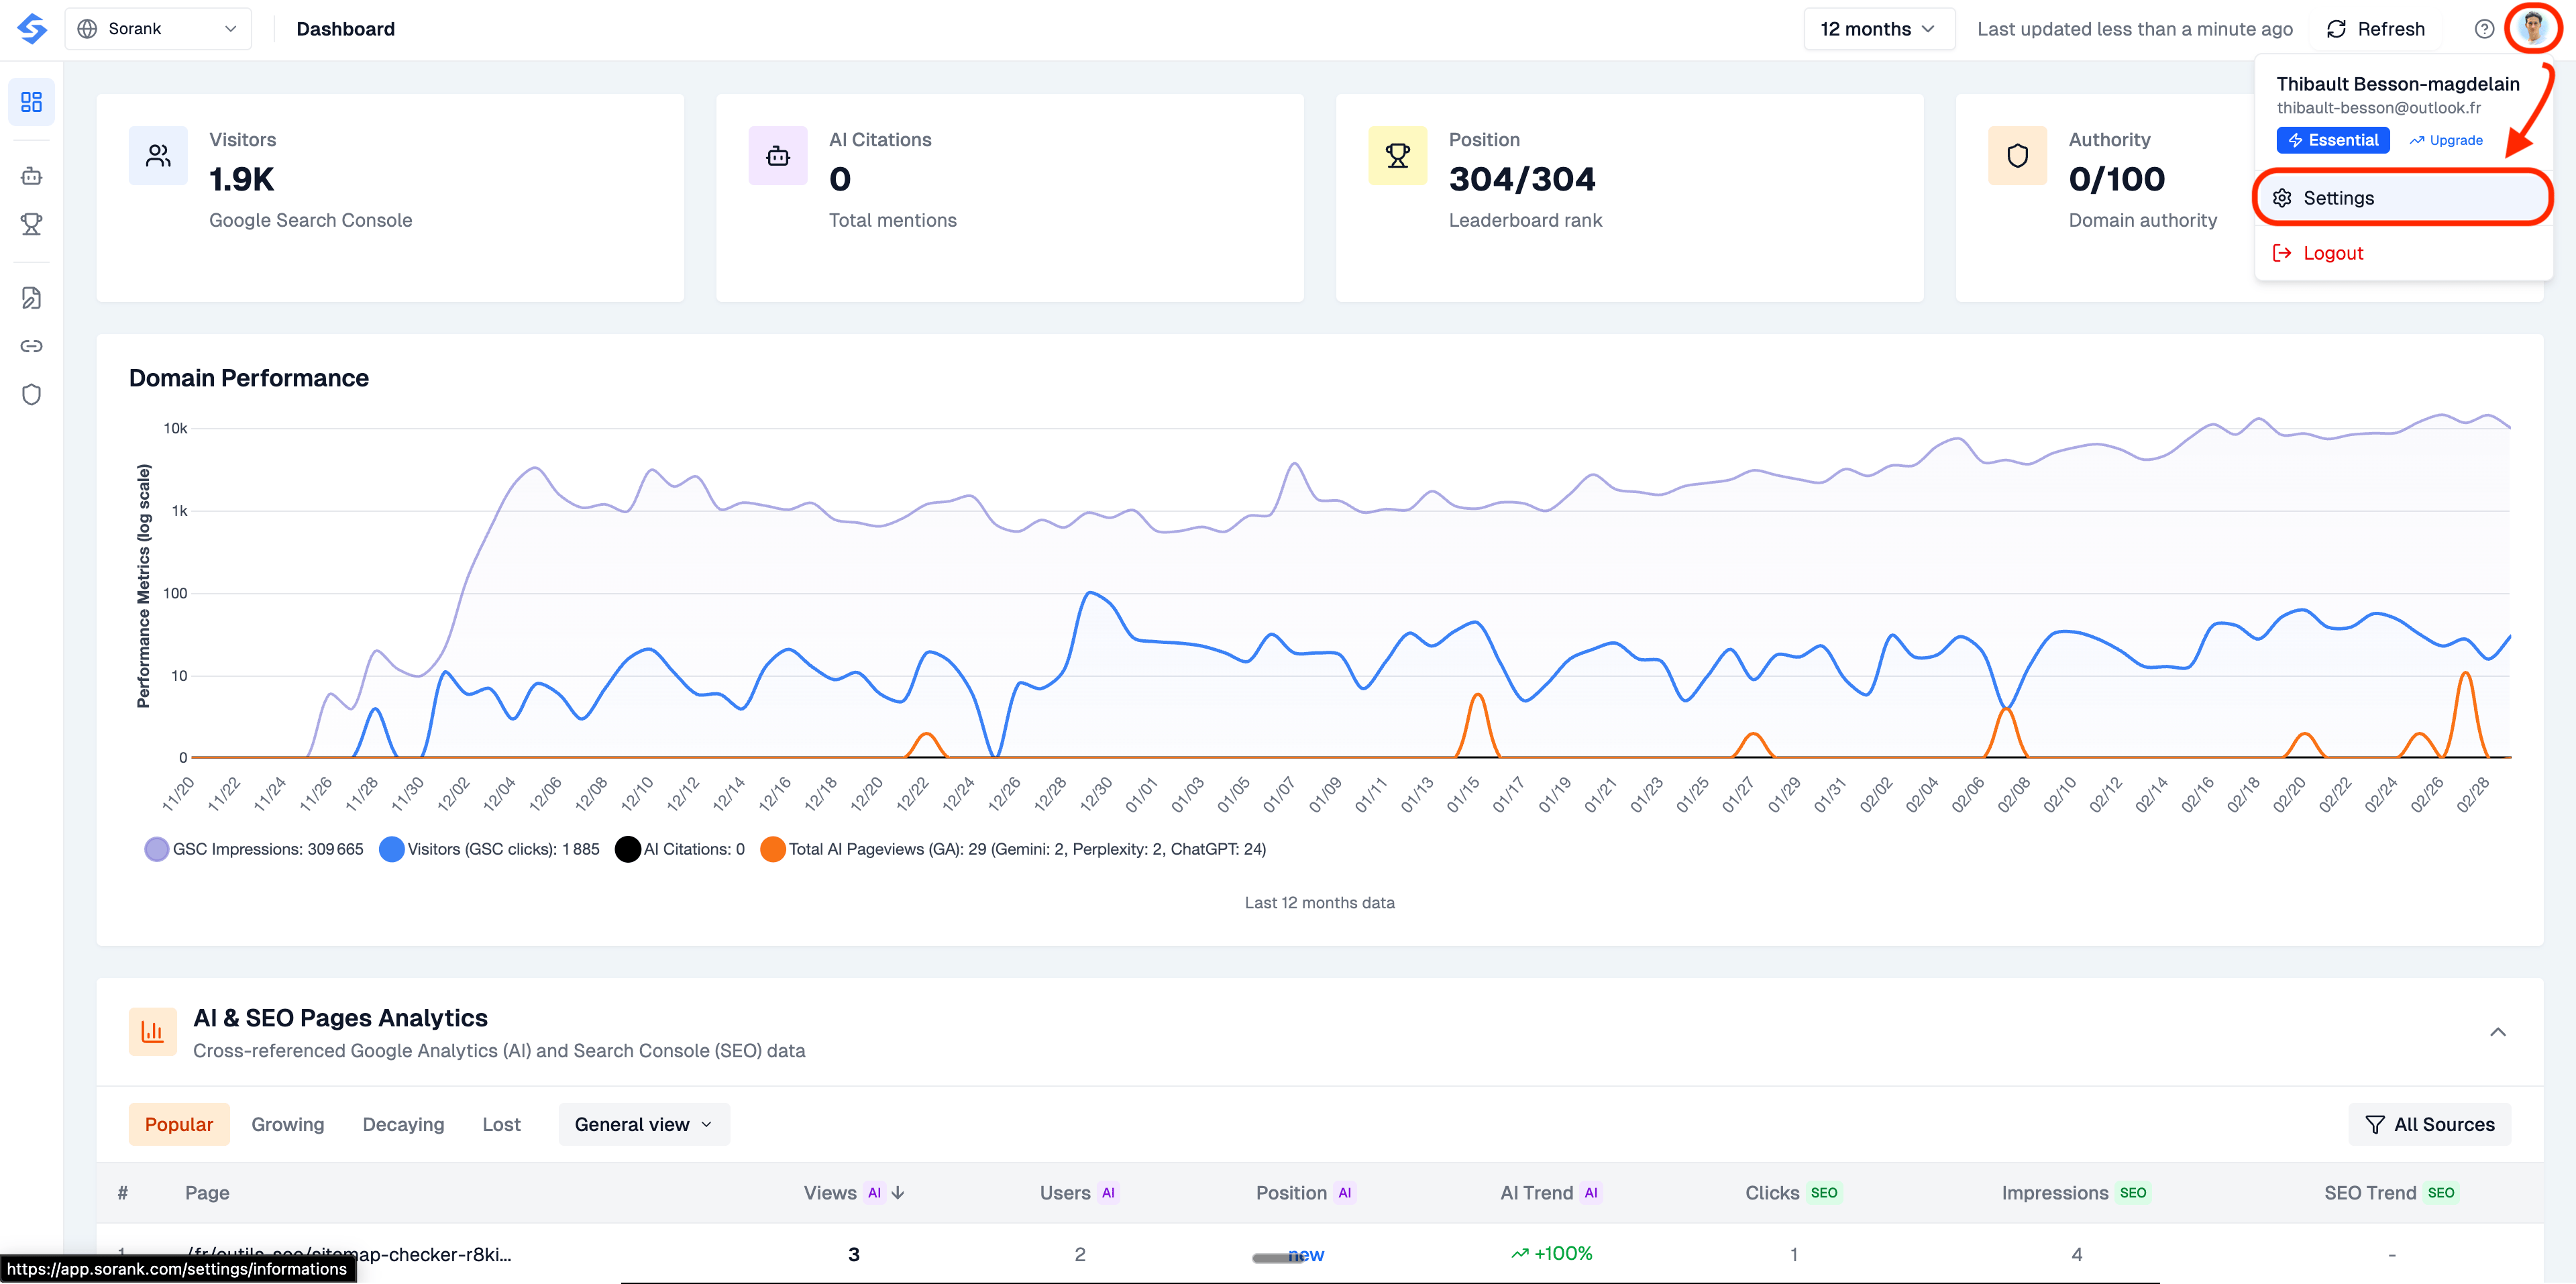Toggle AI Citations legend series
This screenshot has height=1284, width=2576.
(680, 849)
